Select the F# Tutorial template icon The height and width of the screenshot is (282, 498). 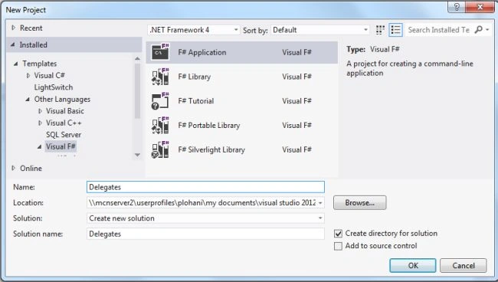[160, 101]
